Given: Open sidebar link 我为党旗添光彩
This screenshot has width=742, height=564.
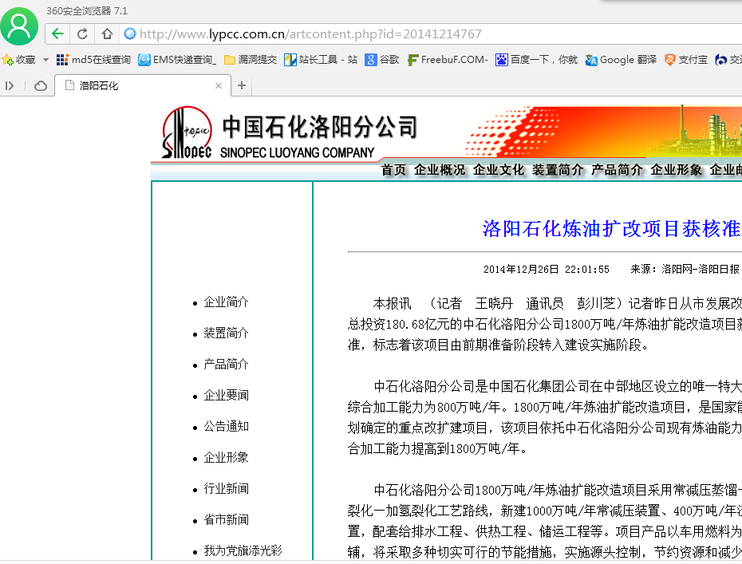Looking at the screenshot, I should click(x=243, y=550).
